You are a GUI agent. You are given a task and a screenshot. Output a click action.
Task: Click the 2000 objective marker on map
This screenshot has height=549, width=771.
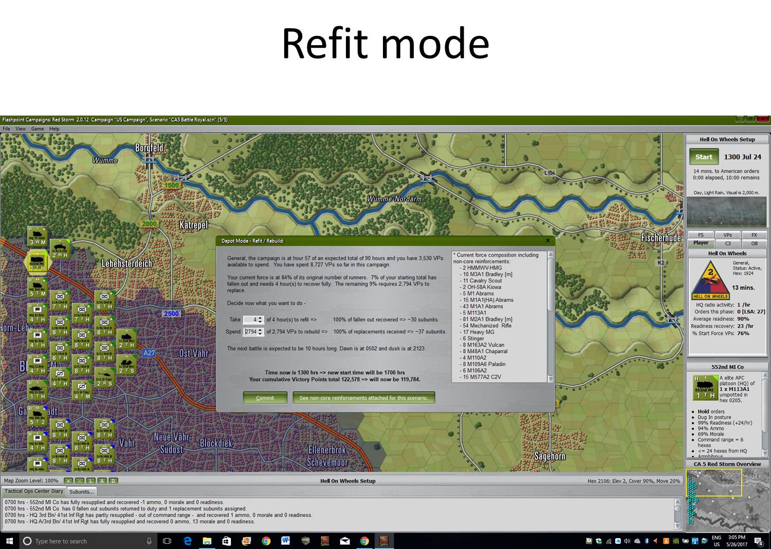[x=149, y=224]
